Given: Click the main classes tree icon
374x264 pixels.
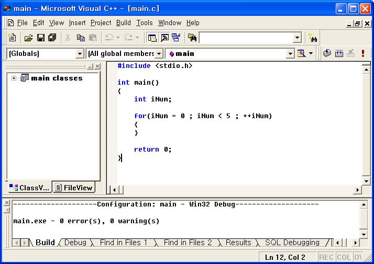Looking at the screenshot, I should [x=25, y=78].
